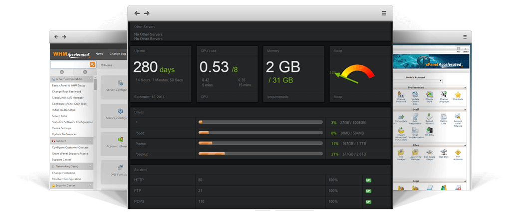Click the orange search icon in WHM
The image size is (519, 216).
point(92,64)
